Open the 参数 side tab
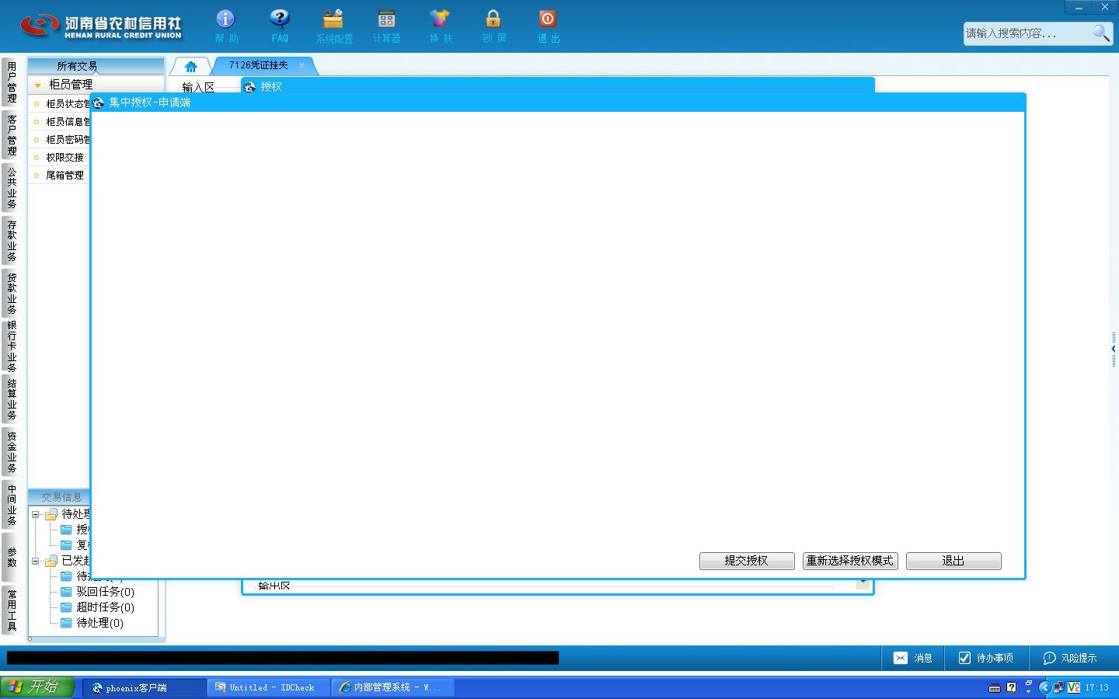 12,557
